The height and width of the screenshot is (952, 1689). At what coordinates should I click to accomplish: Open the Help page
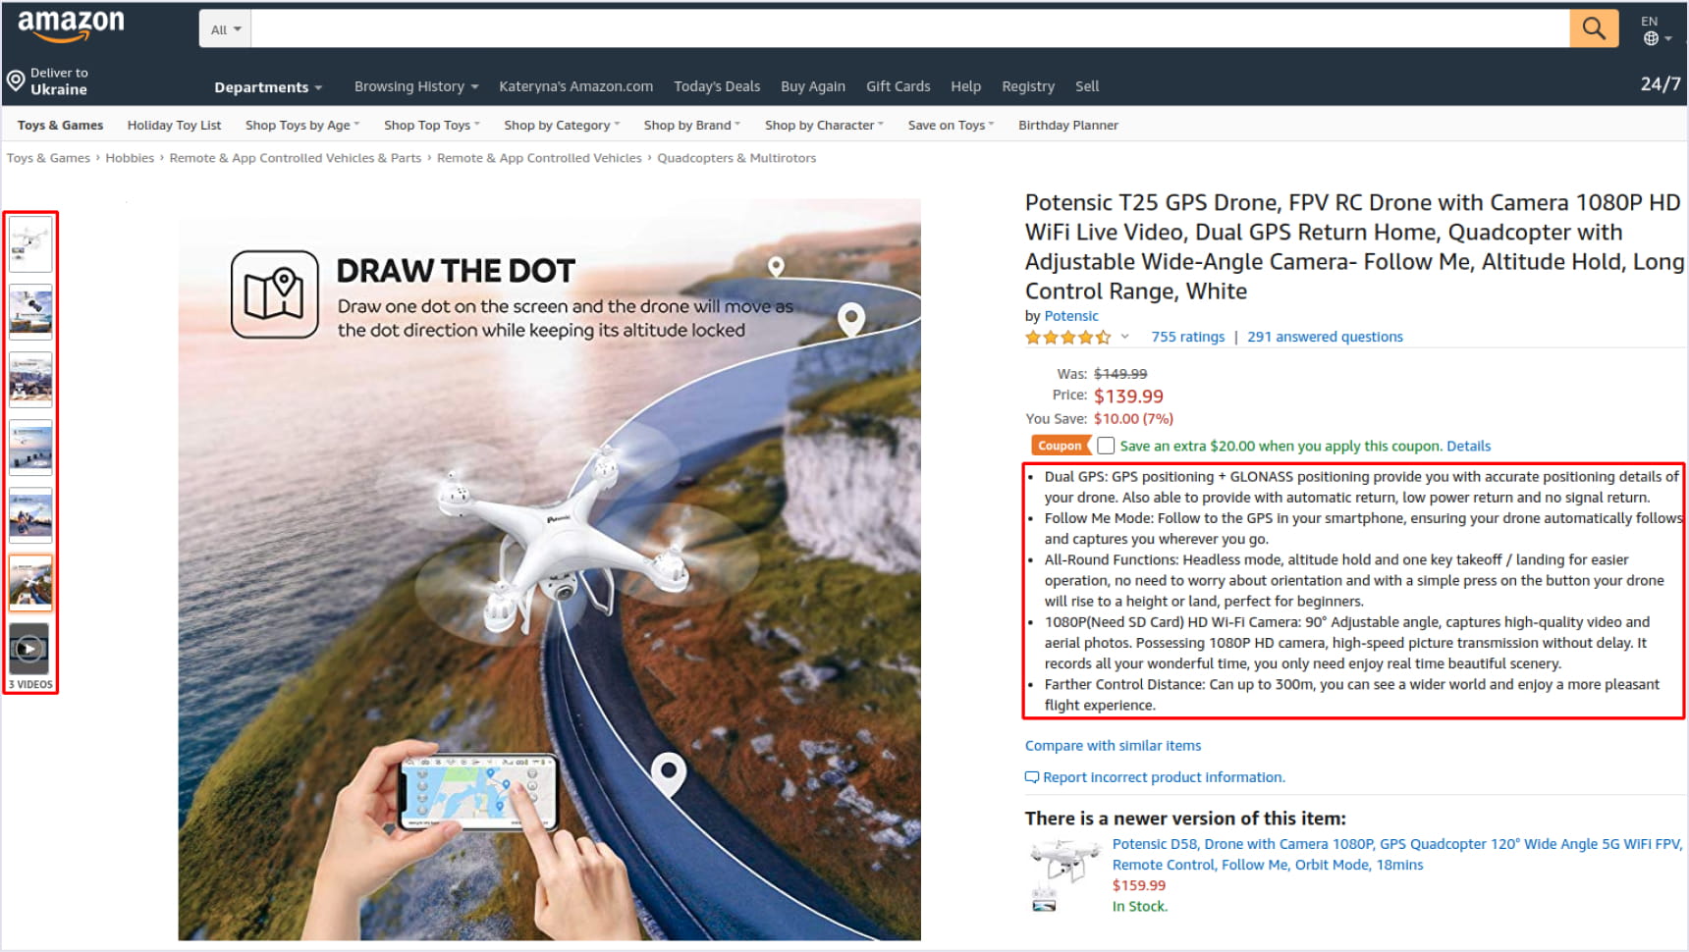tap(966, 86)
